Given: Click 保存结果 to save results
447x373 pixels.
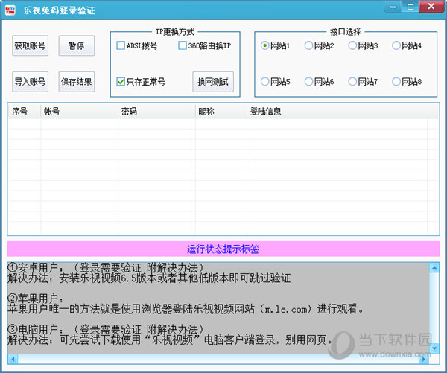Looking at the screenshot, I should [77, 81].
